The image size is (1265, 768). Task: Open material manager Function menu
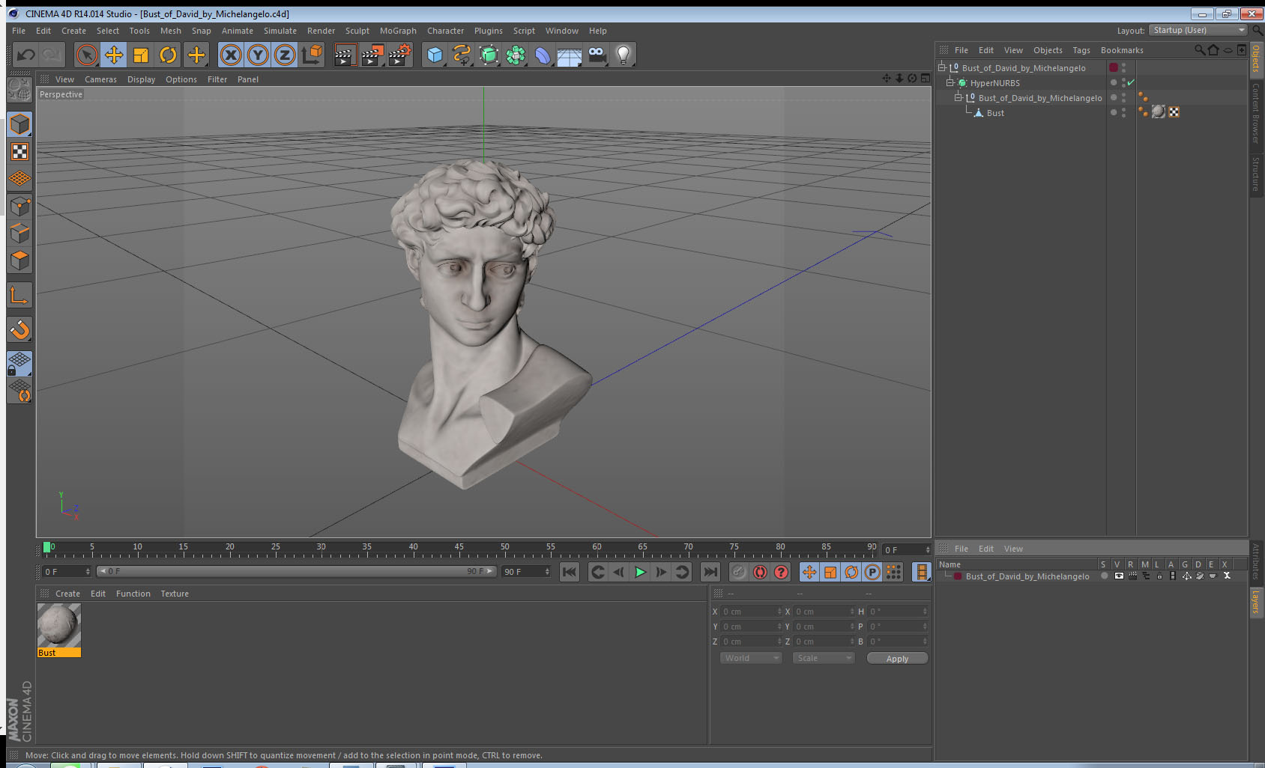pyautogui.click(x=133, y=594)
